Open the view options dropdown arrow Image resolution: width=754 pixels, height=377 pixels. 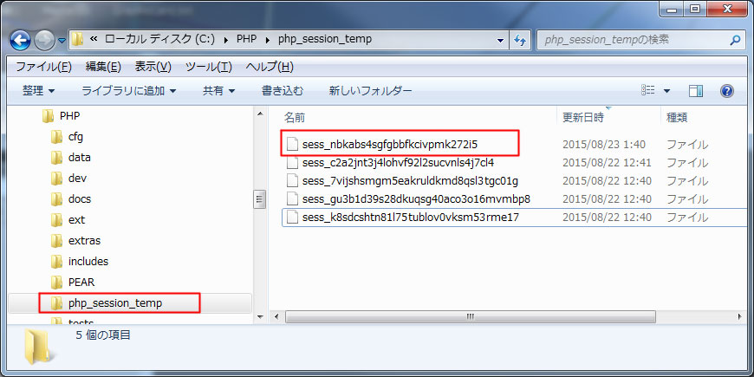point(667,91)
